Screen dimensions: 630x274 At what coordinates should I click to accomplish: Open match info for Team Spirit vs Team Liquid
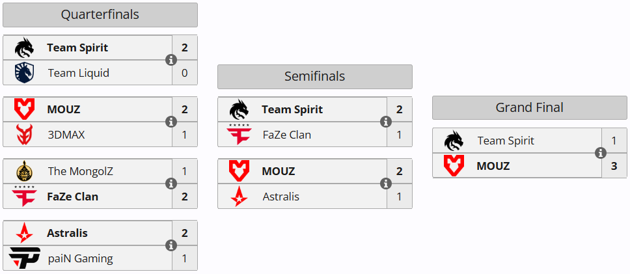(x=171, y=61)
